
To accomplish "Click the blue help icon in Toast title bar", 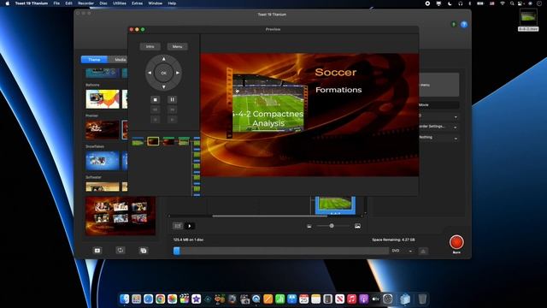I will (464, 25).
